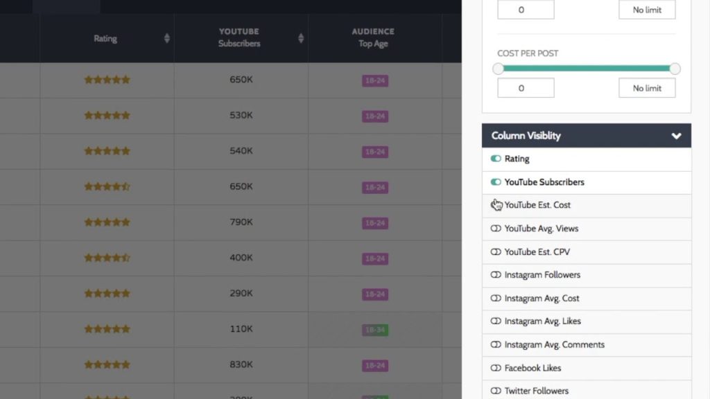Click the 830K subscribers cell
Viewport: 710px width, 399px height.
(x=241, y=364)
